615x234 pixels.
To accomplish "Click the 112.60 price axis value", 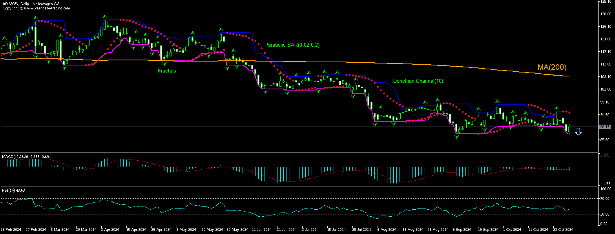I will [605, 64].
